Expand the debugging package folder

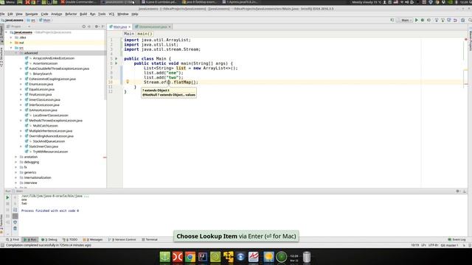[16, 162]
